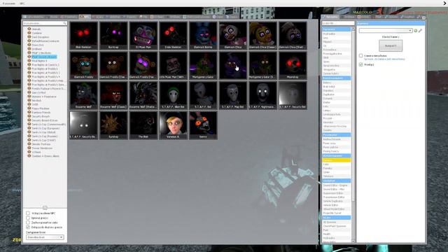The height and width of the screenshot is (252, 448).
Task: Spawn the plain Montgomery Gator NPC
Action: (203, 65)
